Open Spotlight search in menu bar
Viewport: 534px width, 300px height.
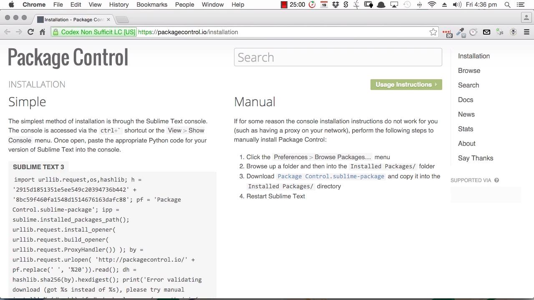point(507,5)
